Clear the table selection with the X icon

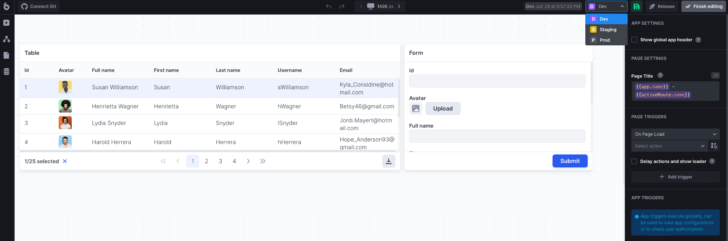tap(65, 161)
